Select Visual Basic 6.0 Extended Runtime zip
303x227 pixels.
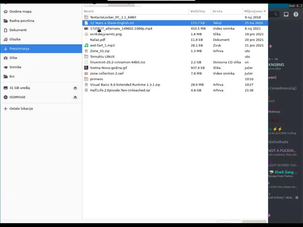click(x=175, y=84)
